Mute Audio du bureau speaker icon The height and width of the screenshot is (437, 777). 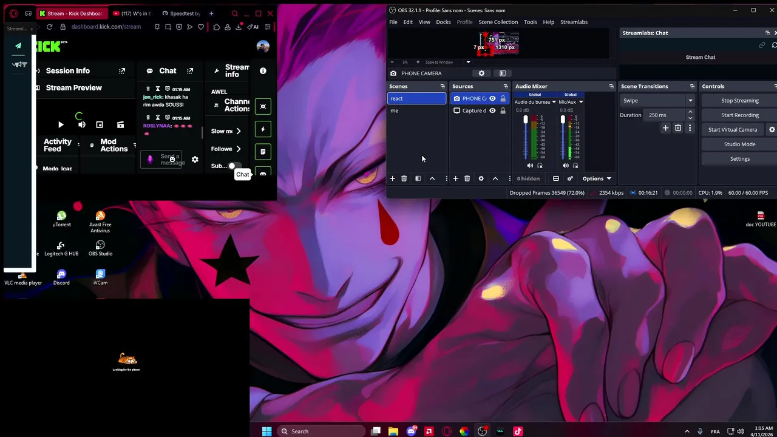tap(530, 165)
